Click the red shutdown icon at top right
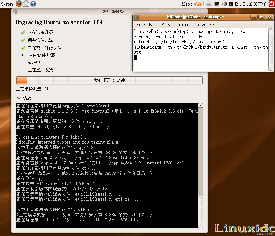 [271, 4]
